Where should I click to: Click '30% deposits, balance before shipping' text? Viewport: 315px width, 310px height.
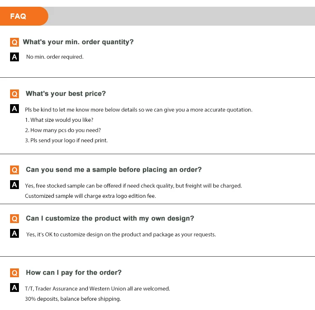click(73, 299)
